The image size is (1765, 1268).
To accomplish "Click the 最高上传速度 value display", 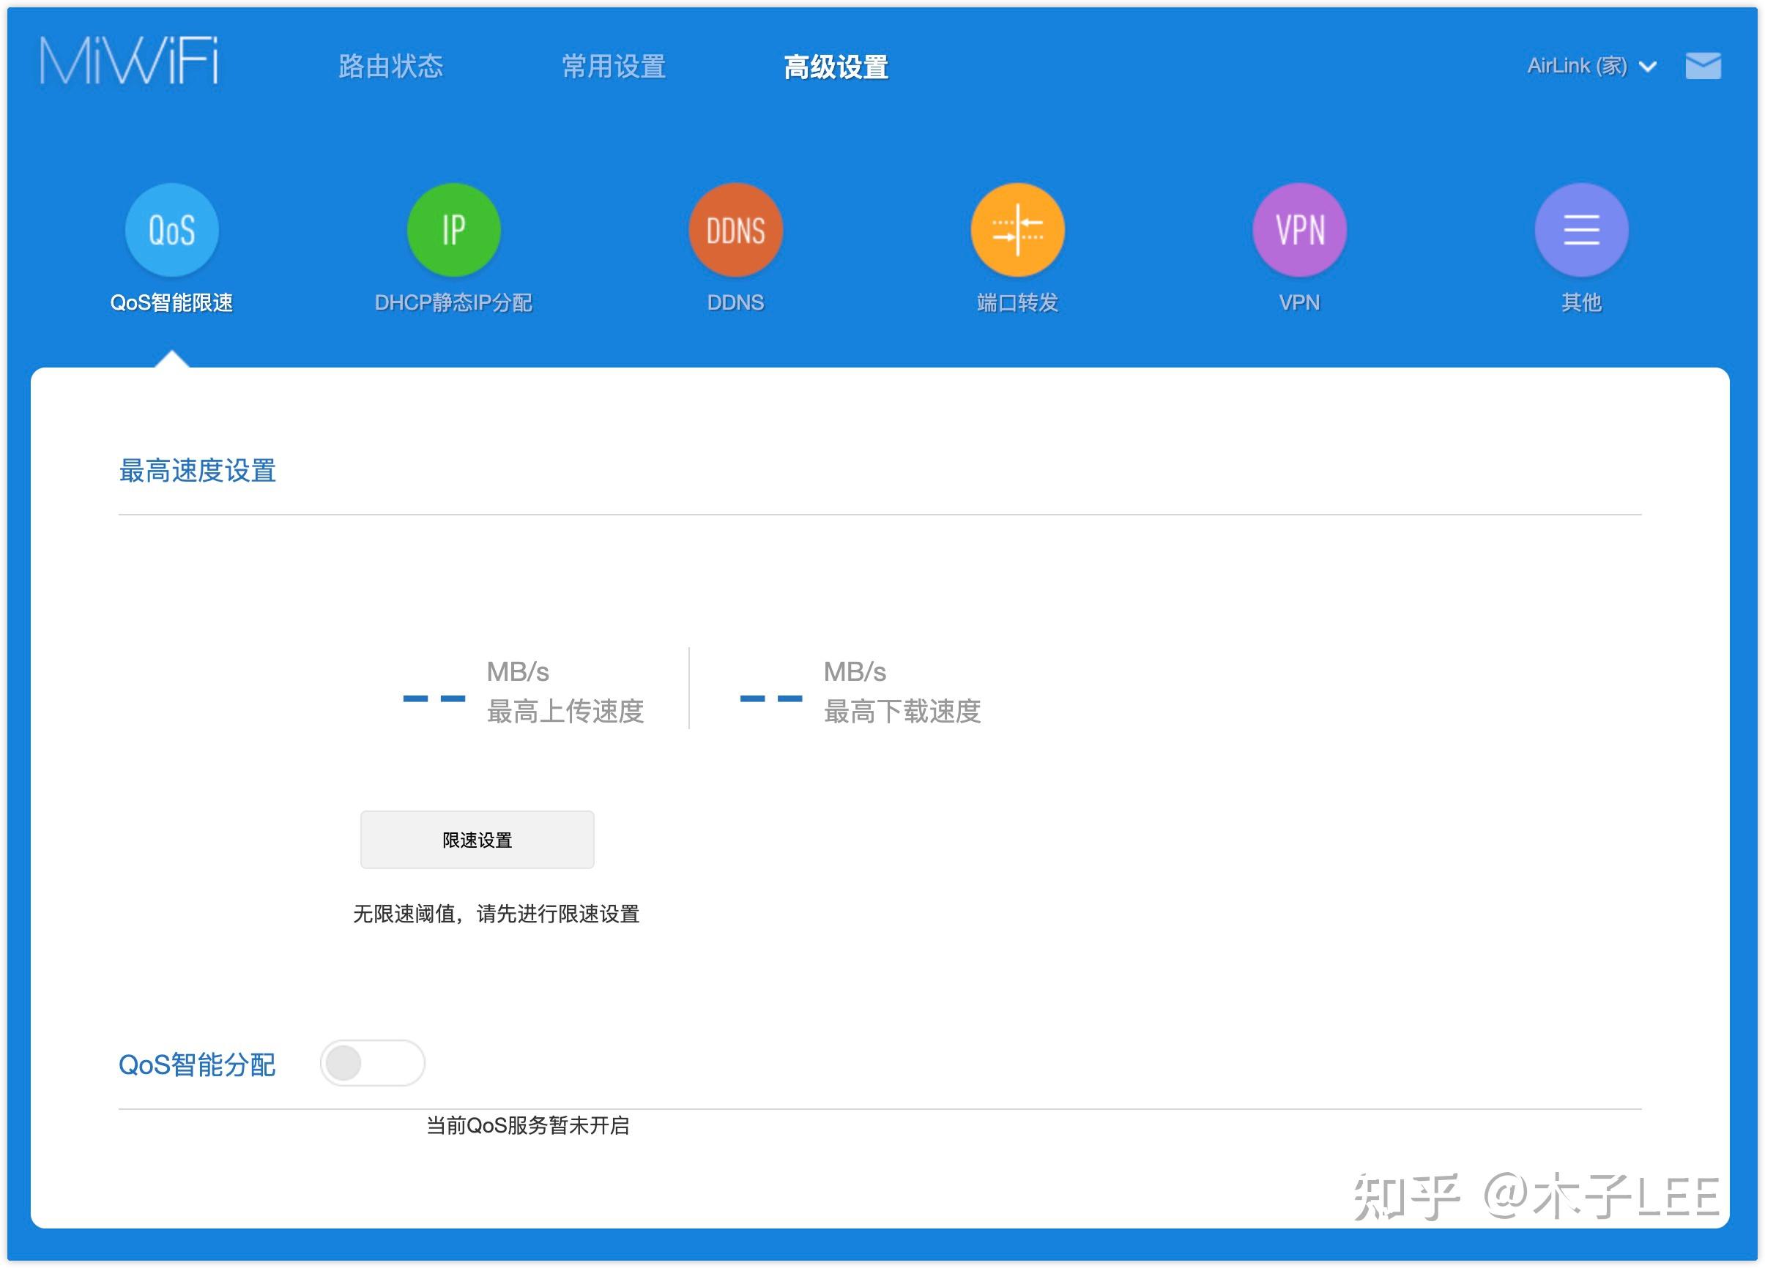I will pyautogui.click(x=434, y=698).
